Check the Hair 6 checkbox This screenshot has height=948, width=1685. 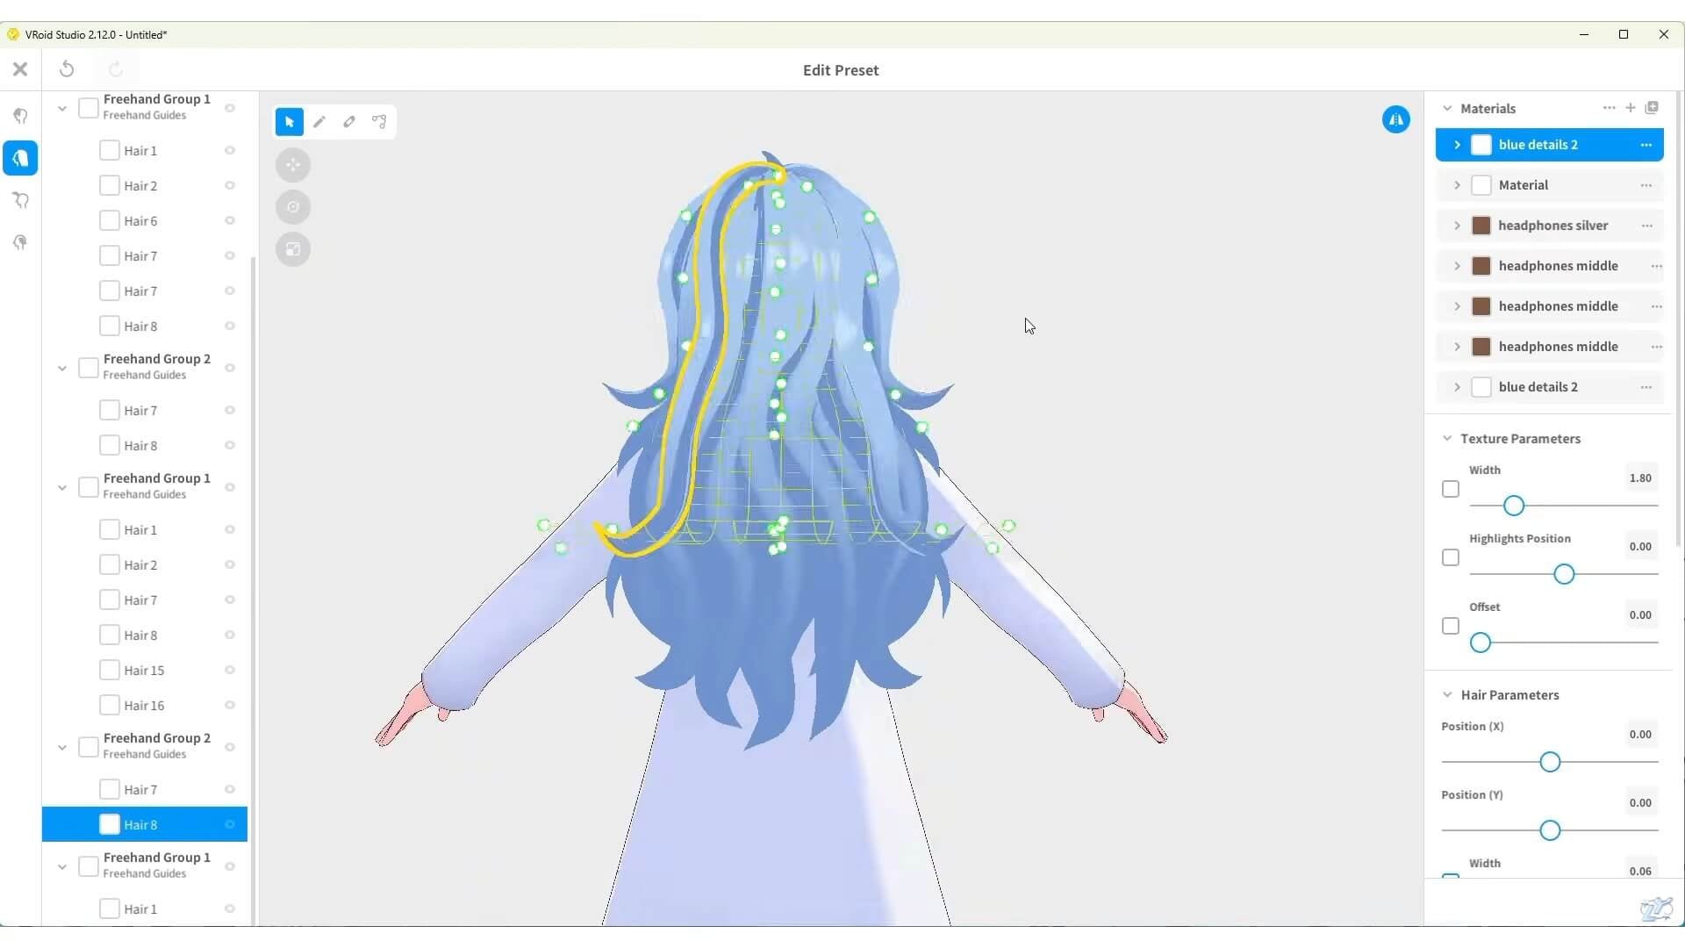coord(110,221)
